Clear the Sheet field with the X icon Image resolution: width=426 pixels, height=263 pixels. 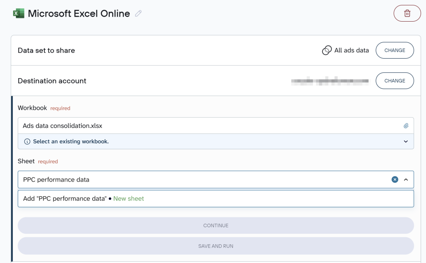[x=395, y=179]
